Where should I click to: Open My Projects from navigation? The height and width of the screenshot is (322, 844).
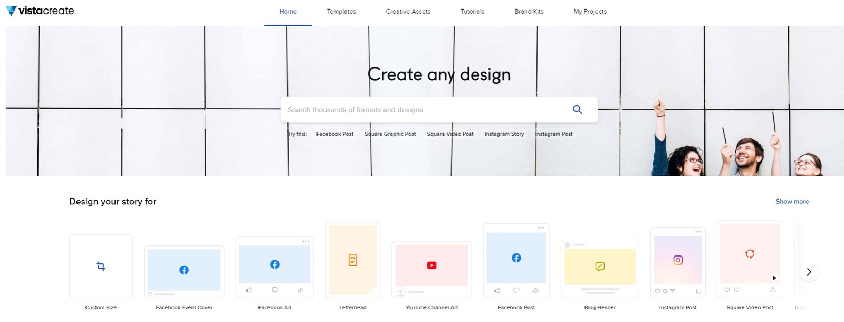590,12
